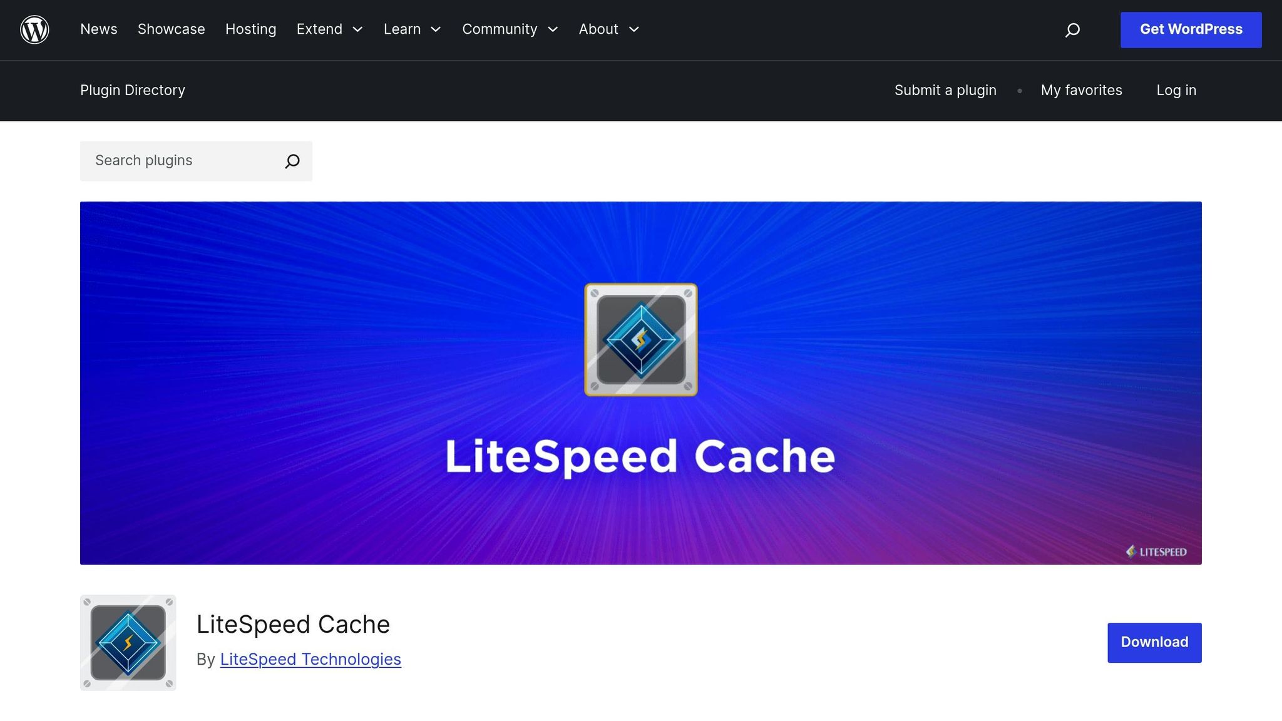The image size is (1282, 721).
Task: Expand the Extend dropdown menu
Action: click(x=330, y=29)
